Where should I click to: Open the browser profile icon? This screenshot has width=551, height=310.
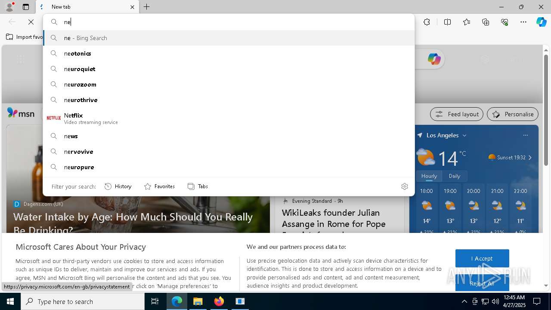(9, 7)
